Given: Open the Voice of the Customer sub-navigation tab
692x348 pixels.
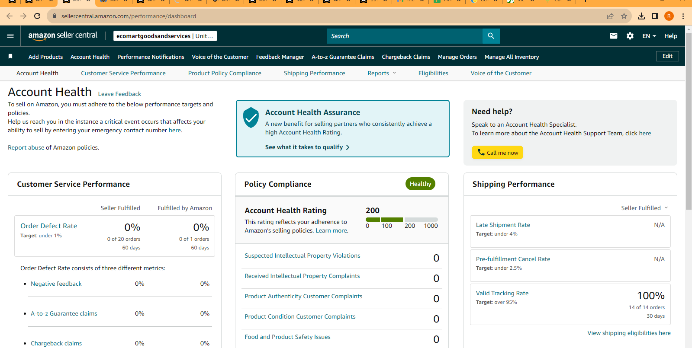Looking at the screenshot, I should pos(501,73).
